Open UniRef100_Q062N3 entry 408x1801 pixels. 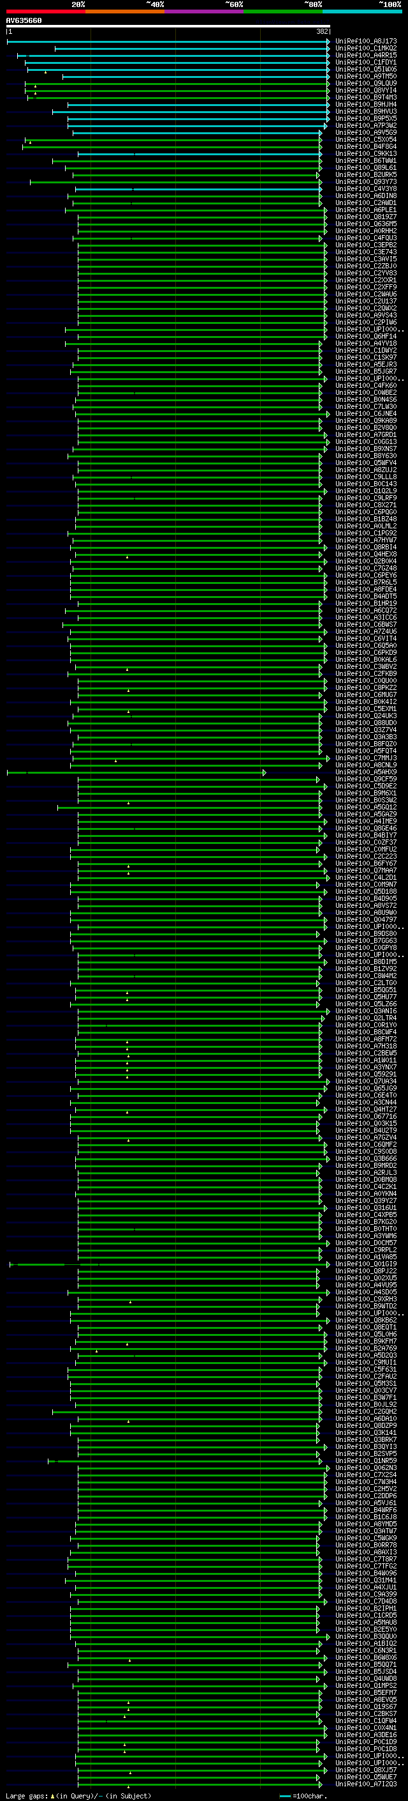point(366,1468)
